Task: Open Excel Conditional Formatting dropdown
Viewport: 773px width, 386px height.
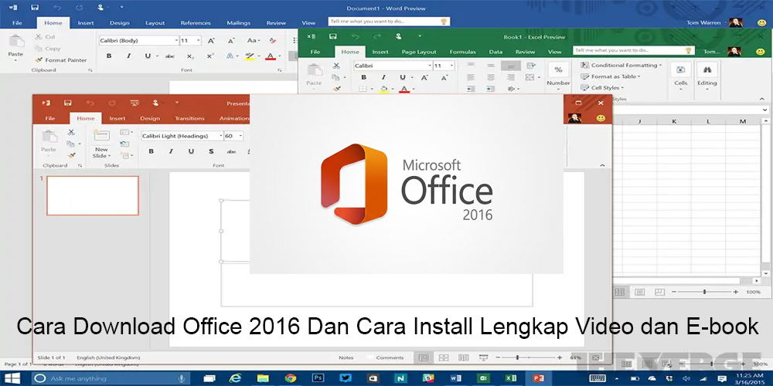Action: coord(621,65)
